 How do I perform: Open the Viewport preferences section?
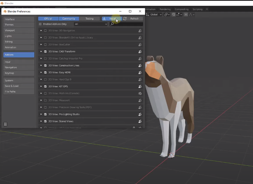19,30
